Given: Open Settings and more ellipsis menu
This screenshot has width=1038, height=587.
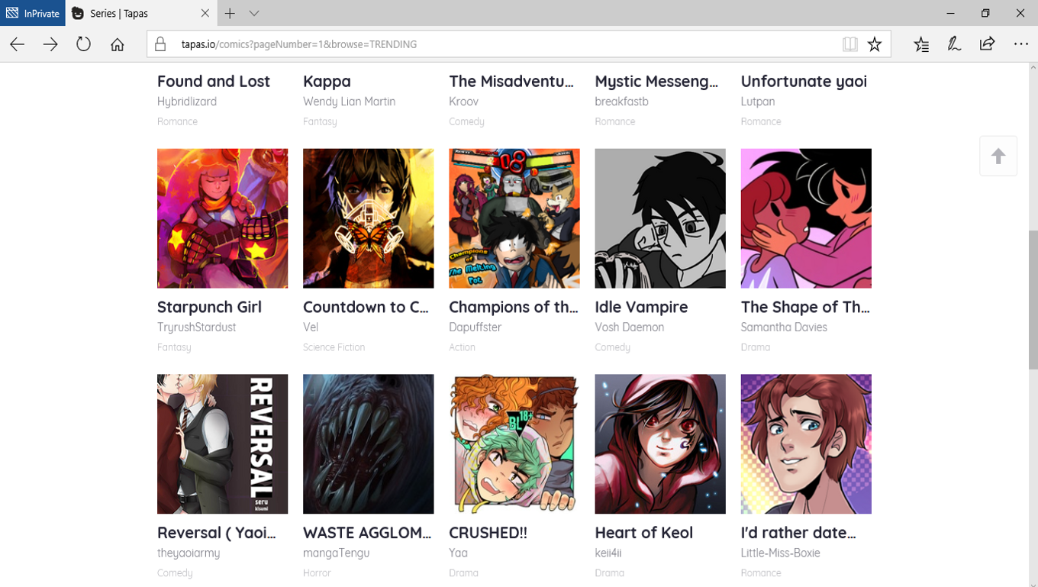Looking at the screenshot, I should click(x=1021, y=44).
